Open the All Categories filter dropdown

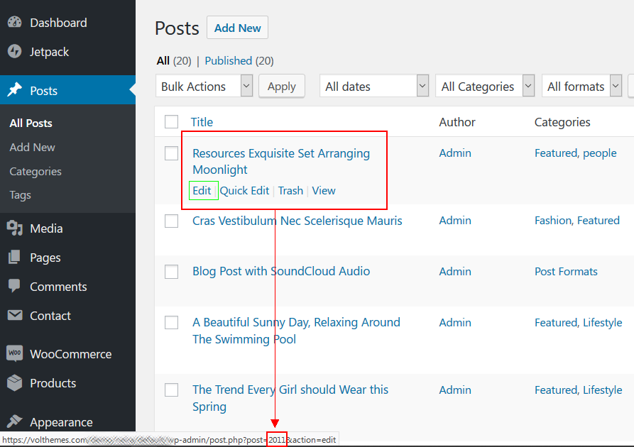coord(485,86)
